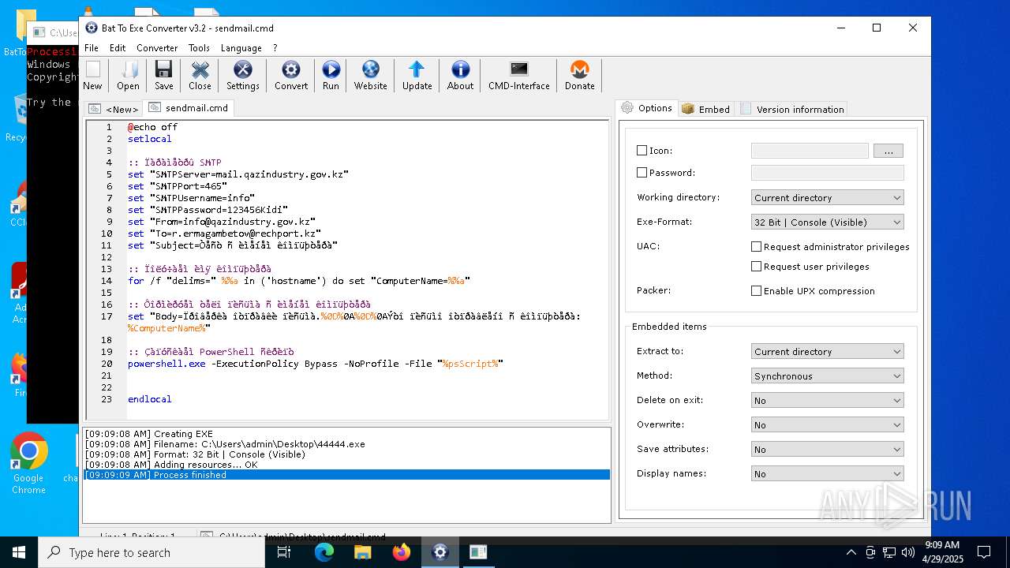The height and width of the screenshot is (568, 1010).
Task: Open the Method Synchronous dropdown
Action: point(827,376)
